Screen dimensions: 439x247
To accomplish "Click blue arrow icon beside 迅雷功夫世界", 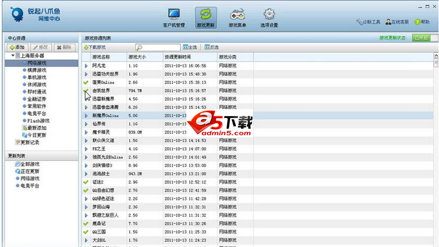I will click(x=86, y=74).
